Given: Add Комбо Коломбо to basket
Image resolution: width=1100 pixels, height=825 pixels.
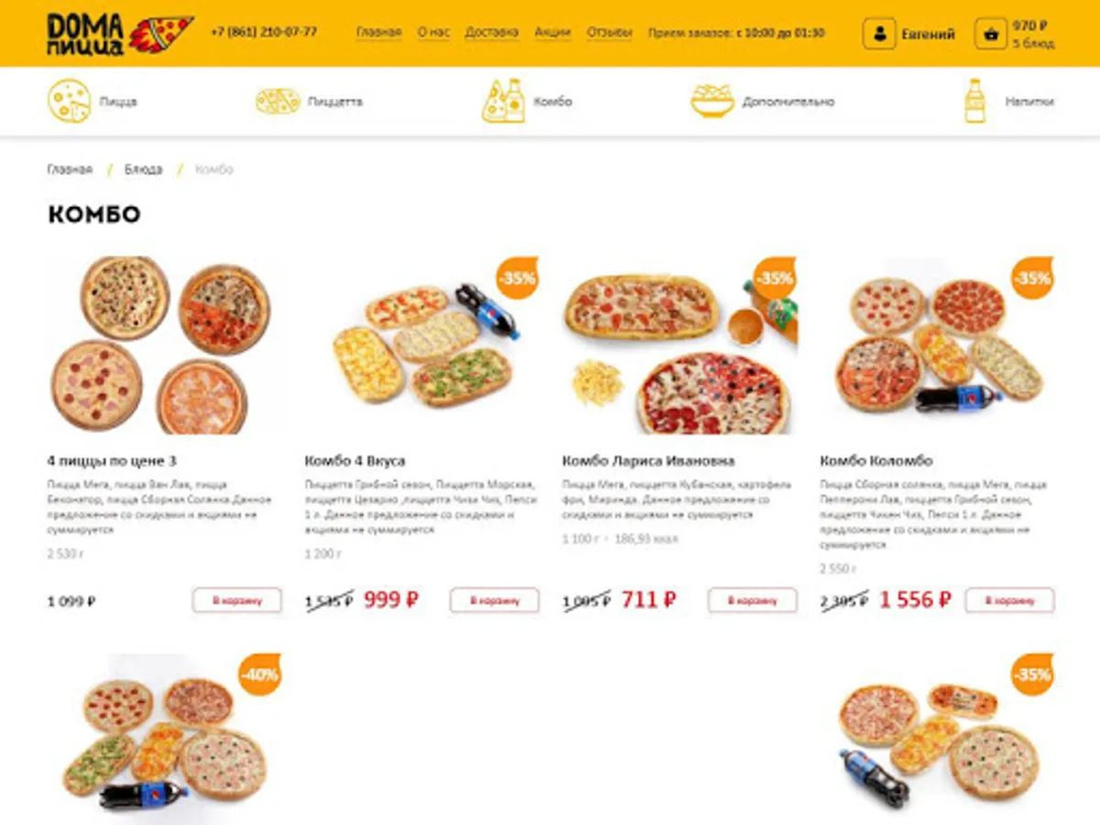Looking at the screenshot, I should (x=1010, y=600).
